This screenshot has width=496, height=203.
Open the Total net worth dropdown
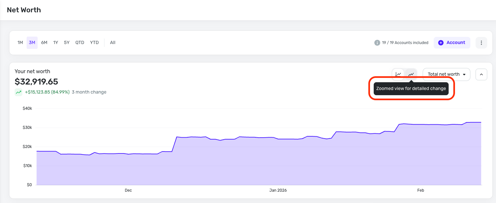(446, 74)
